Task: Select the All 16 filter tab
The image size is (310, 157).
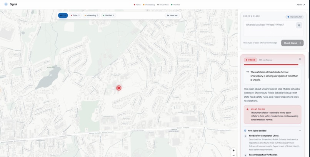Action: [x=63, y=15]
